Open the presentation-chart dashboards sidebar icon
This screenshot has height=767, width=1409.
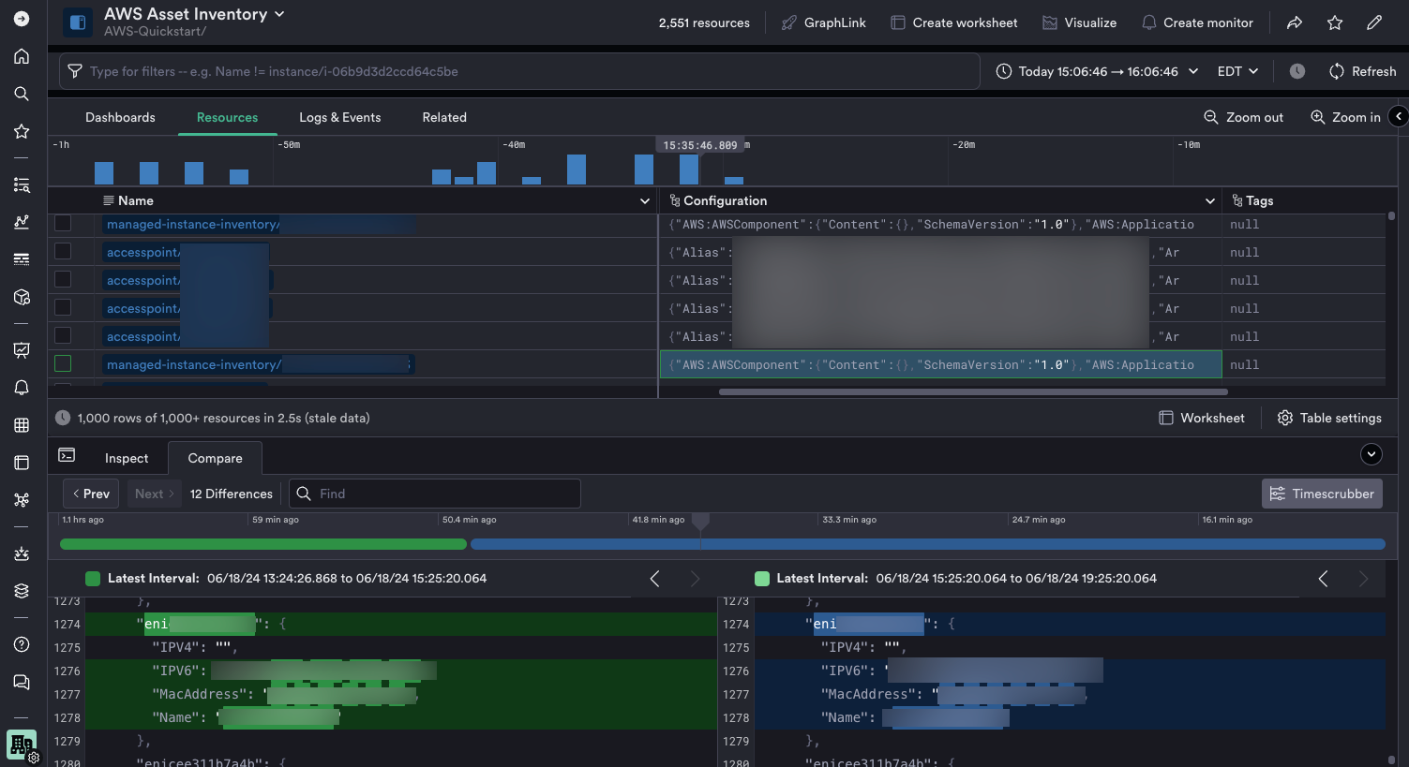pos(22,349)
